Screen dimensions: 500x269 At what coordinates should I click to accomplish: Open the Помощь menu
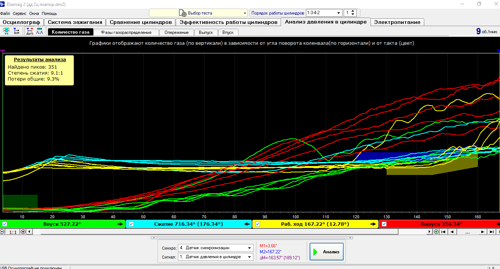click(x=49, y=13)
